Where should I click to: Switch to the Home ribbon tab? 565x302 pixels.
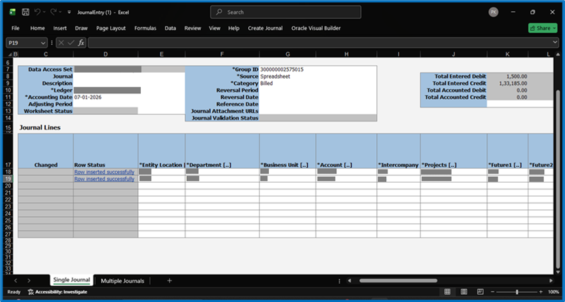click(x=37, y=28)
